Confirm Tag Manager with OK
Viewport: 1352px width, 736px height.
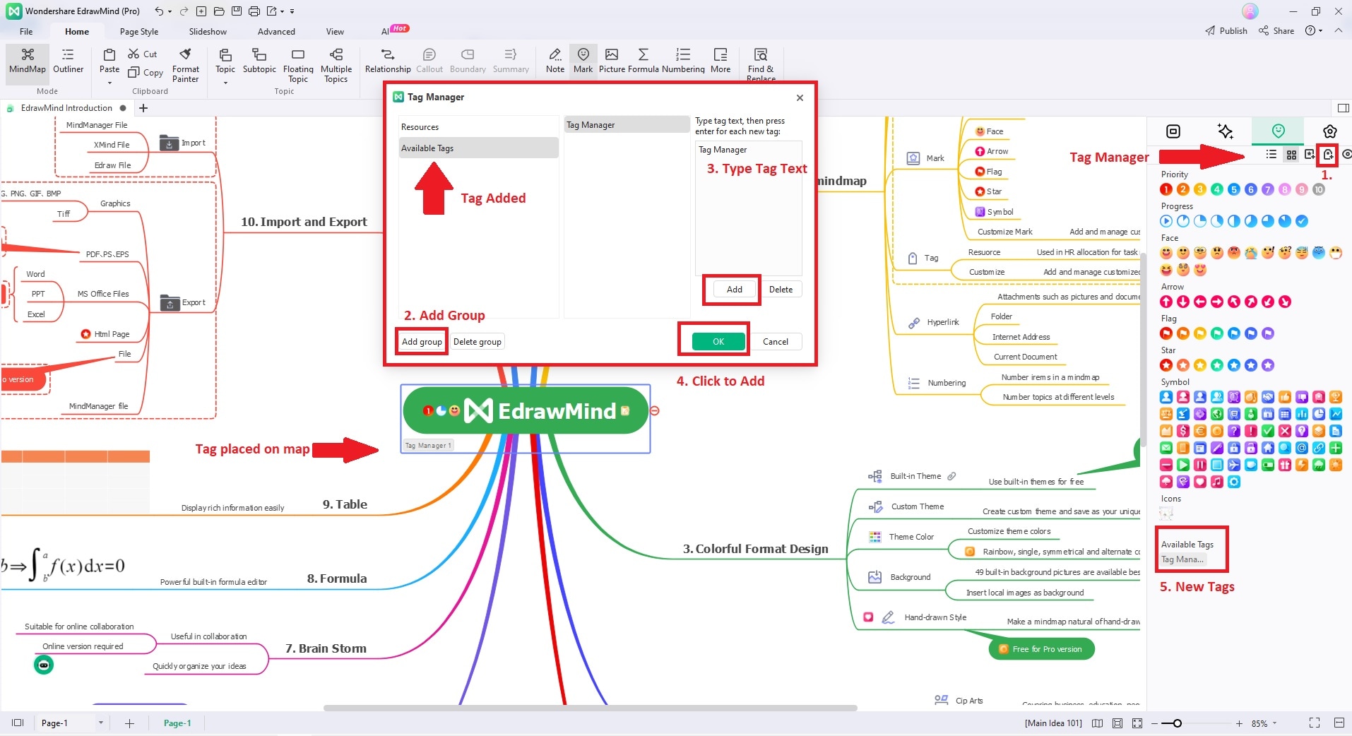point(718,342)
